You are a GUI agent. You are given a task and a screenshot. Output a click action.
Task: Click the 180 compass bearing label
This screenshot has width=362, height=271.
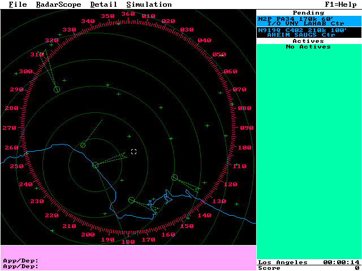128,242
